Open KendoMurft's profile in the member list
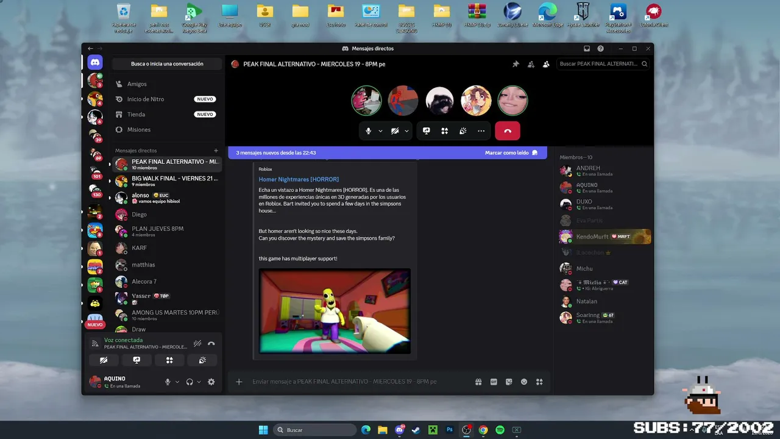780x439 pixels. coord(605,237)
